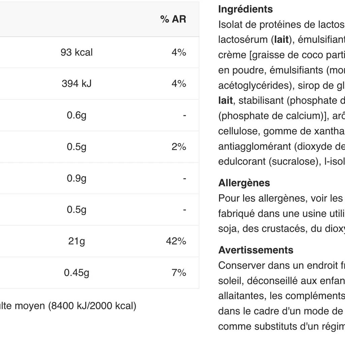The height and width of the screenshot is (345, 345).
Task: Click the 21g protein value
Action: (x=76, y=241)
